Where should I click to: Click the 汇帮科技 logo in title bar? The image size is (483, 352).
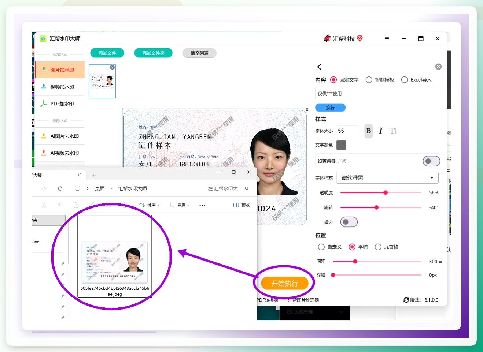coord(343,38)
